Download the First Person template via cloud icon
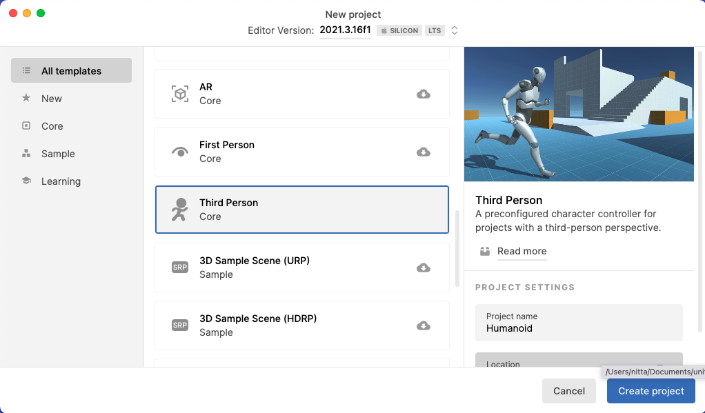Viewport: 705px width, 413px height. 424,152
